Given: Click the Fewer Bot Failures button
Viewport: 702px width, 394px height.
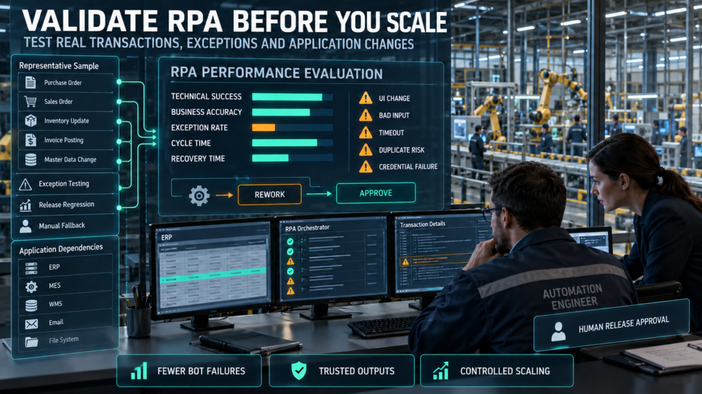Looking at the screenshot, I should pyautogui.click(x=189, y=371).
